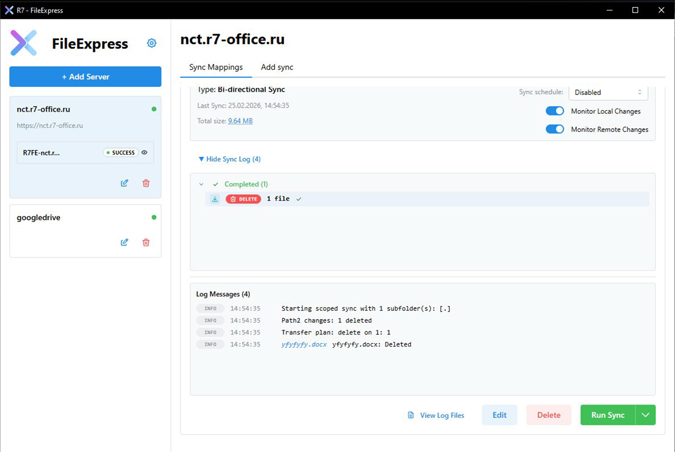
Task: Click the blue Edit button beside View Log Files
Action: 499,415
